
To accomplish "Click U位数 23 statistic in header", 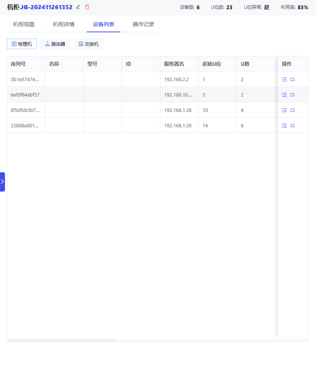I will point(222,7).
